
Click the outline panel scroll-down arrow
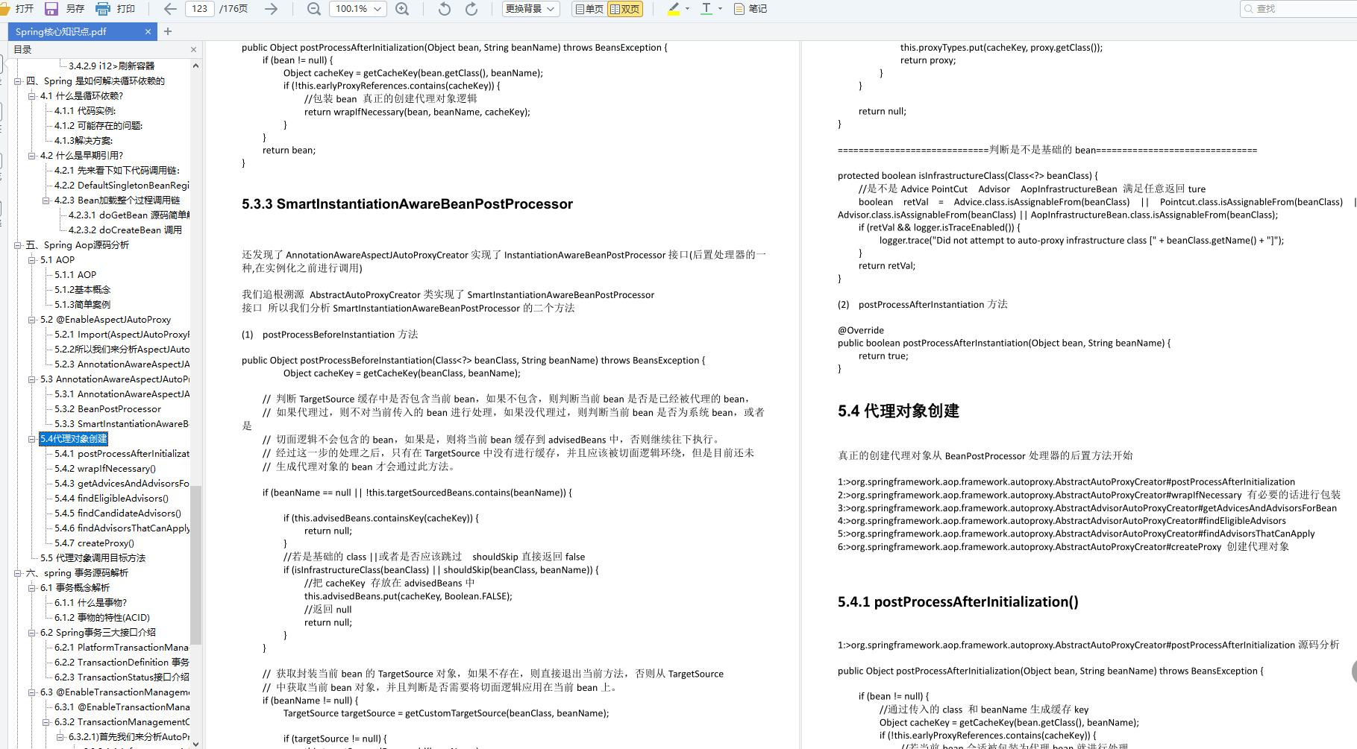[196, 743]
